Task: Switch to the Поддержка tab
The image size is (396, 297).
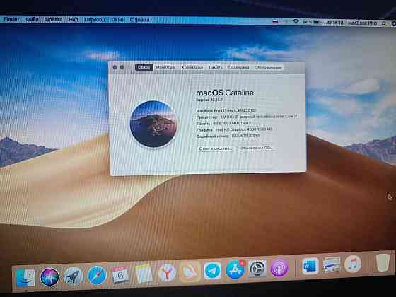Action: coord(239,67)
